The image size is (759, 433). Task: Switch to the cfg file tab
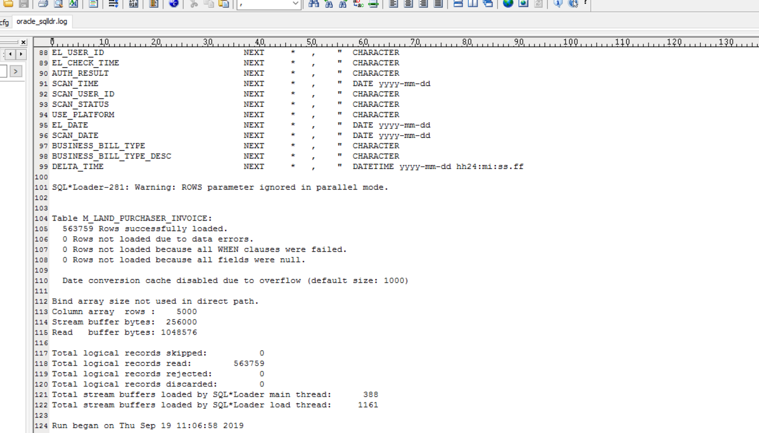point(4,22)
